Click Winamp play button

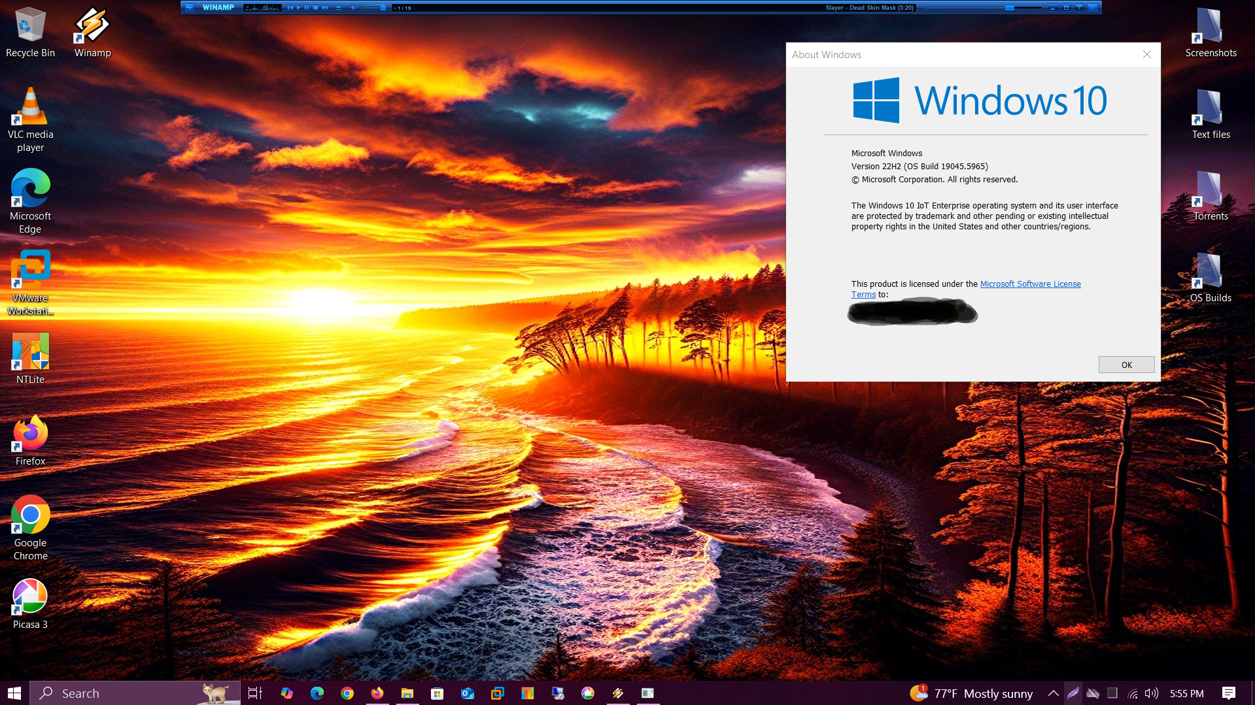click(299, 8)
